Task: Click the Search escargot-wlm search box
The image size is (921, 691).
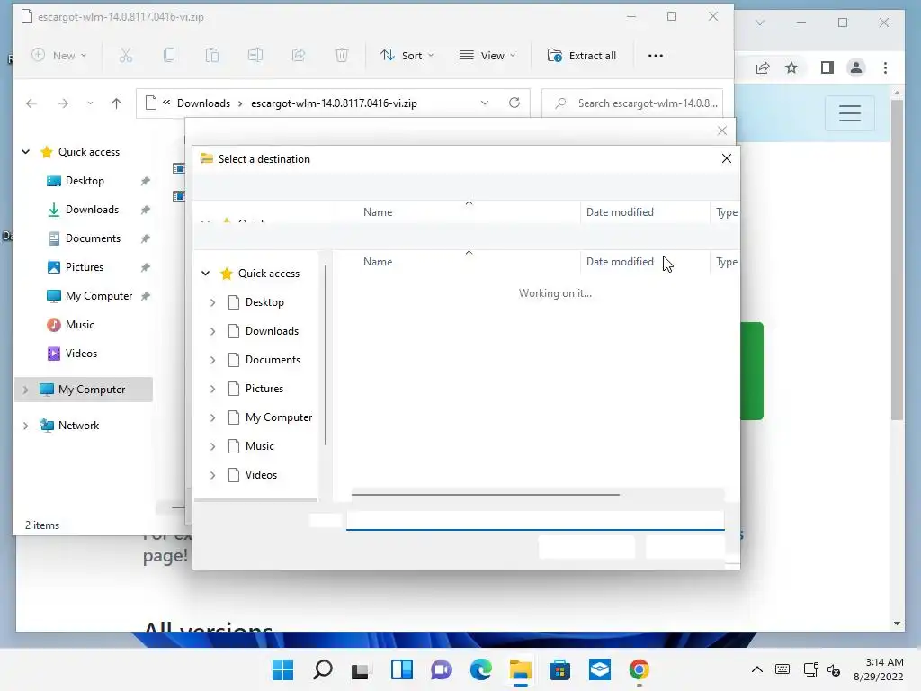Action: [x=632, y=103]
